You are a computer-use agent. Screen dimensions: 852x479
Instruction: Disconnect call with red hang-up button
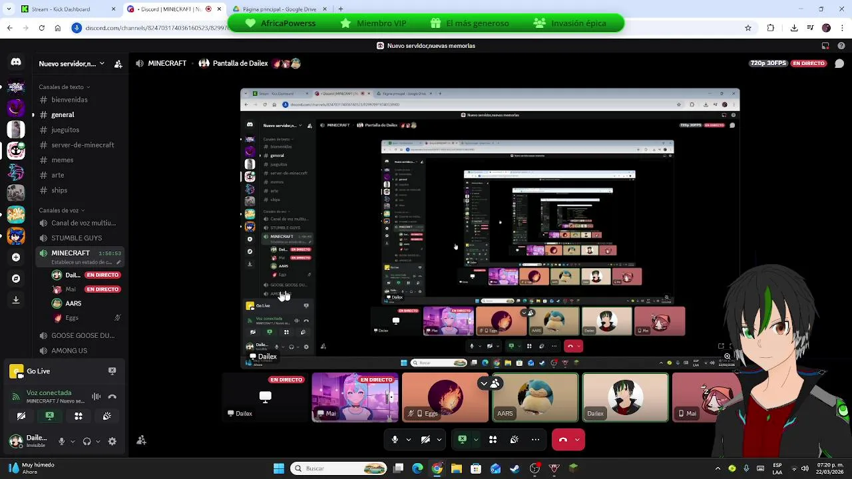[x=563, y=440]
